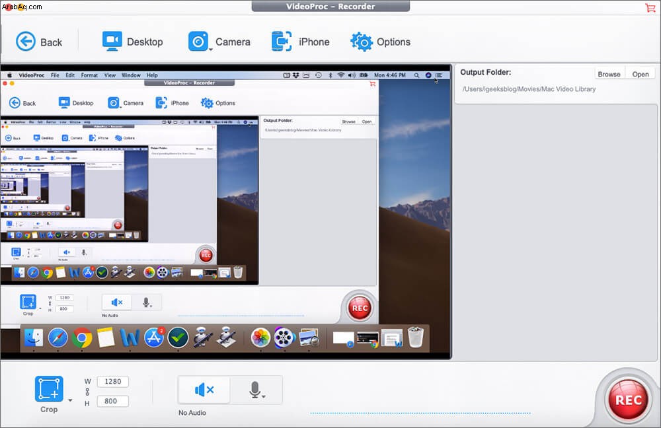Click the height field showing 800

click(x=113, y=401)
